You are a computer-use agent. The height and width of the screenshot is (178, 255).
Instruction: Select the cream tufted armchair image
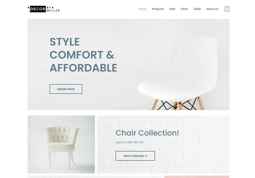pos(61,144)
